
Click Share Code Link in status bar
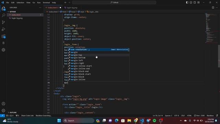[x=27, y=116]
